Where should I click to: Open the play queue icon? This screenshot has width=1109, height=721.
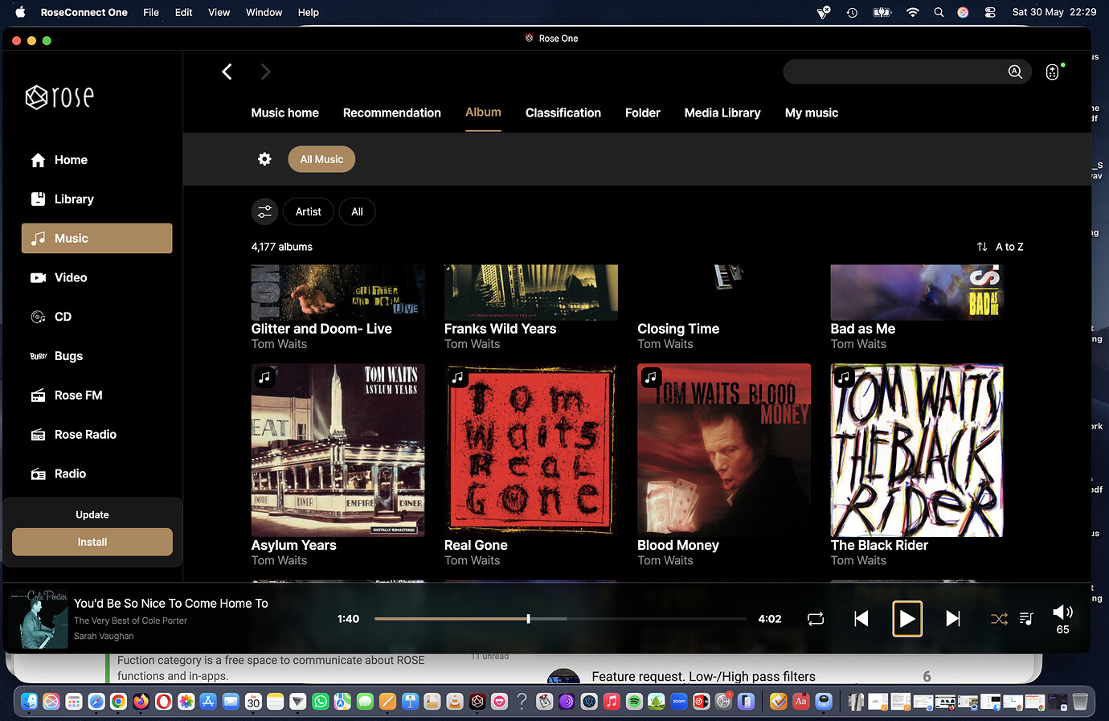(1026, 618)
